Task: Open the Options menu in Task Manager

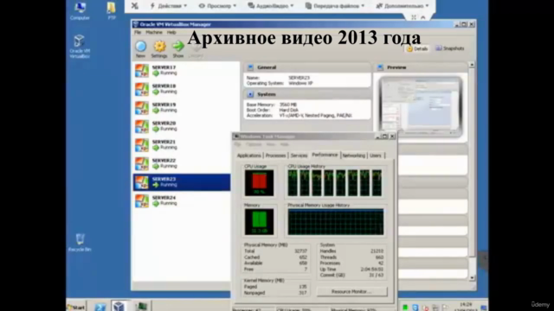Action: click(254, 144)
